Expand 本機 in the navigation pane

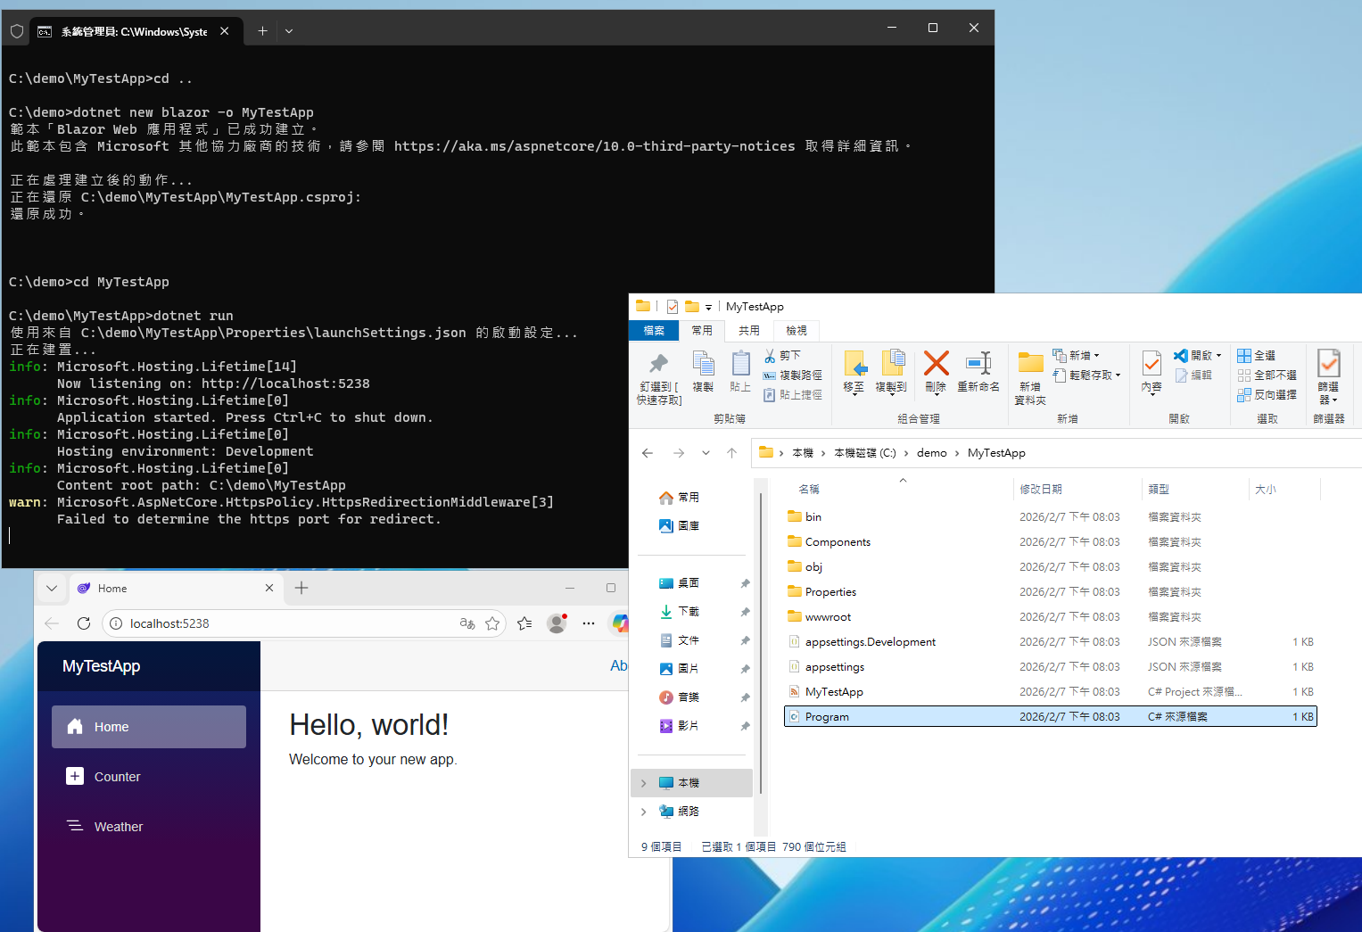coord(644,782)
